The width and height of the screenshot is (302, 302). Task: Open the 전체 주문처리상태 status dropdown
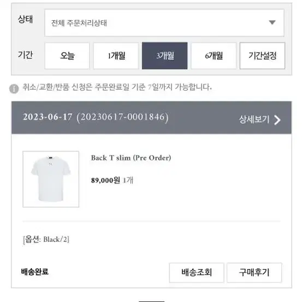click(164, 23)
